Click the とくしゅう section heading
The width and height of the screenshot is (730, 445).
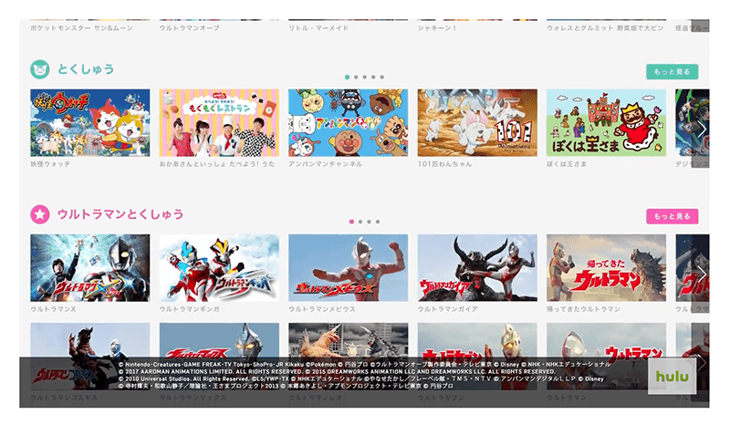tap(86, 69)
